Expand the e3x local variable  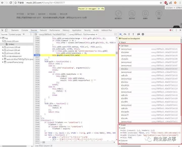click(121, 131)
